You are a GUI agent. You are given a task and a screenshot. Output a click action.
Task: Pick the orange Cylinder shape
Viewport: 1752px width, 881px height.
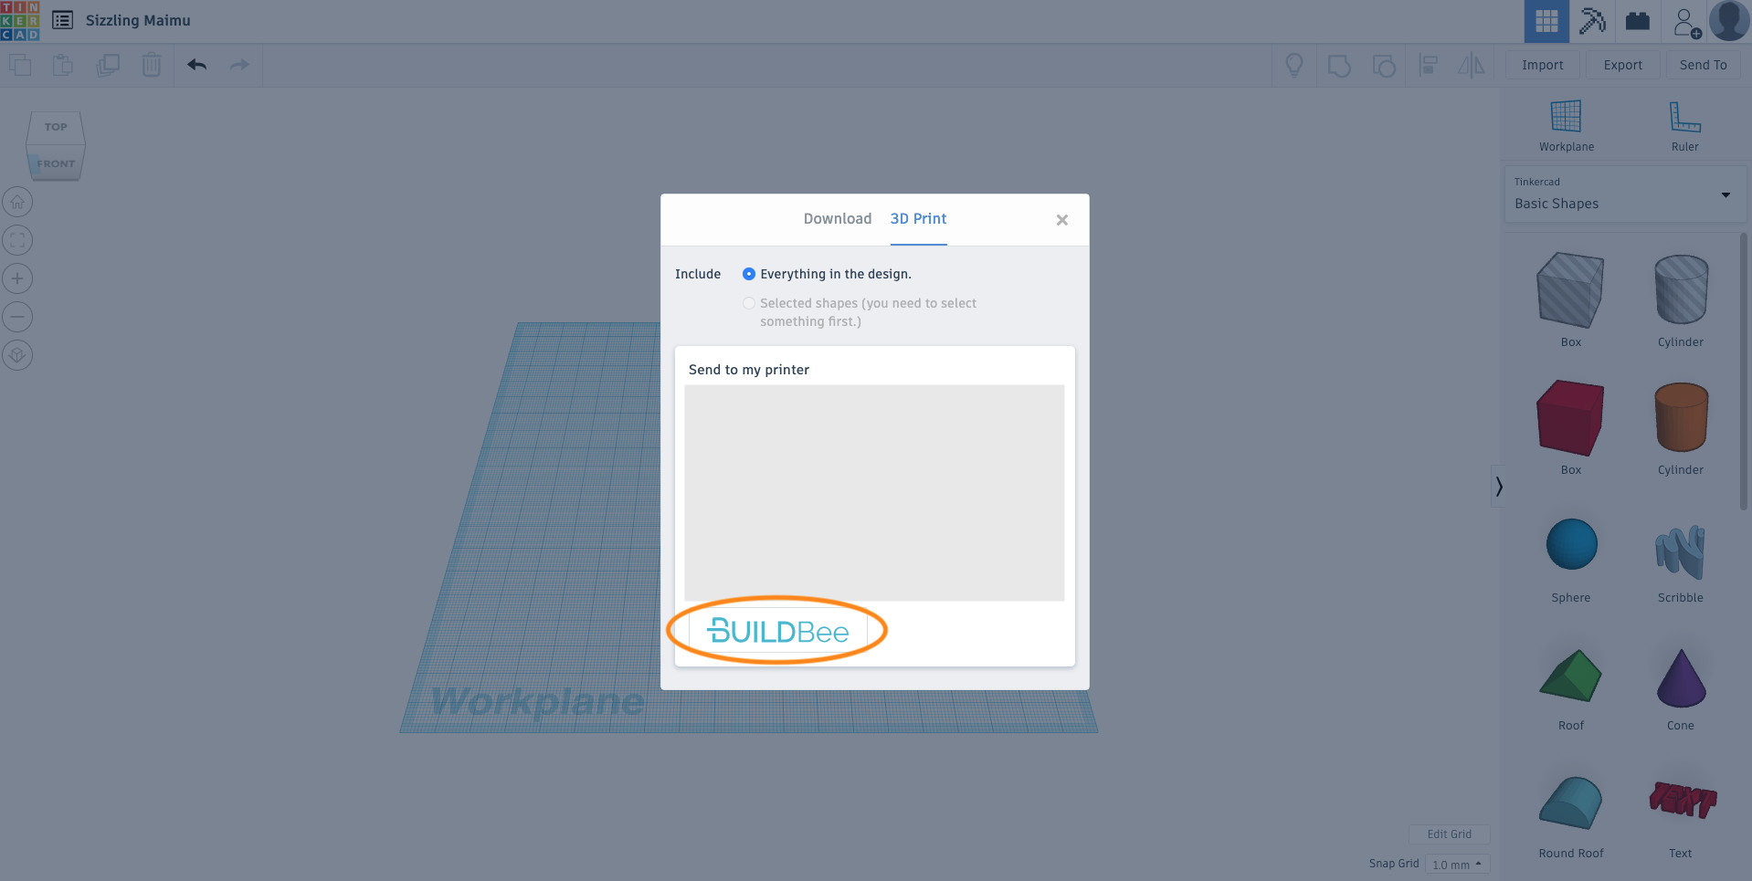1681,417
